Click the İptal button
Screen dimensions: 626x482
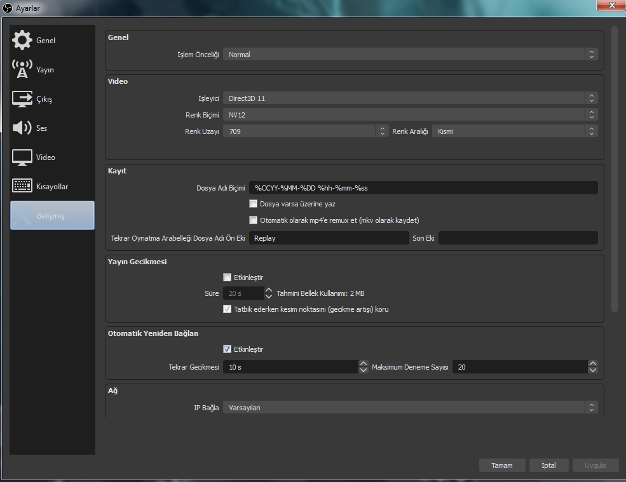pyautogui.click(x=548, y=465)
